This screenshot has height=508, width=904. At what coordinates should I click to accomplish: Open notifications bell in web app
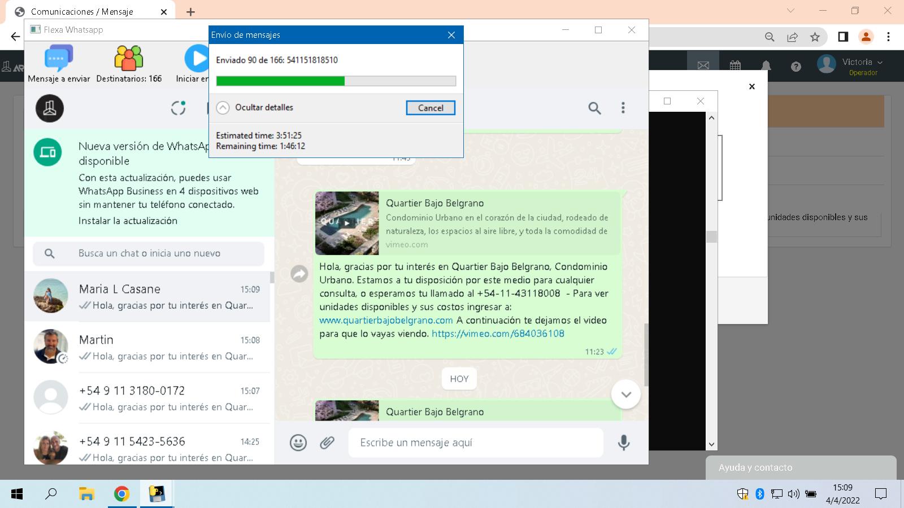coord(766,65)
